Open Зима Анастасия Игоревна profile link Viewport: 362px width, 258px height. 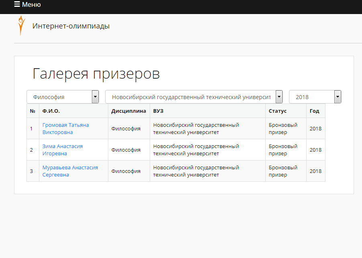(63, 150)
